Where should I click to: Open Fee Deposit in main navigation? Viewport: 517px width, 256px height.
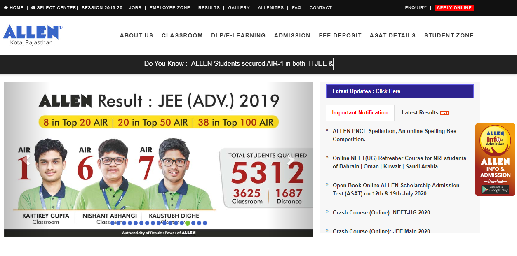click(340, 36)
